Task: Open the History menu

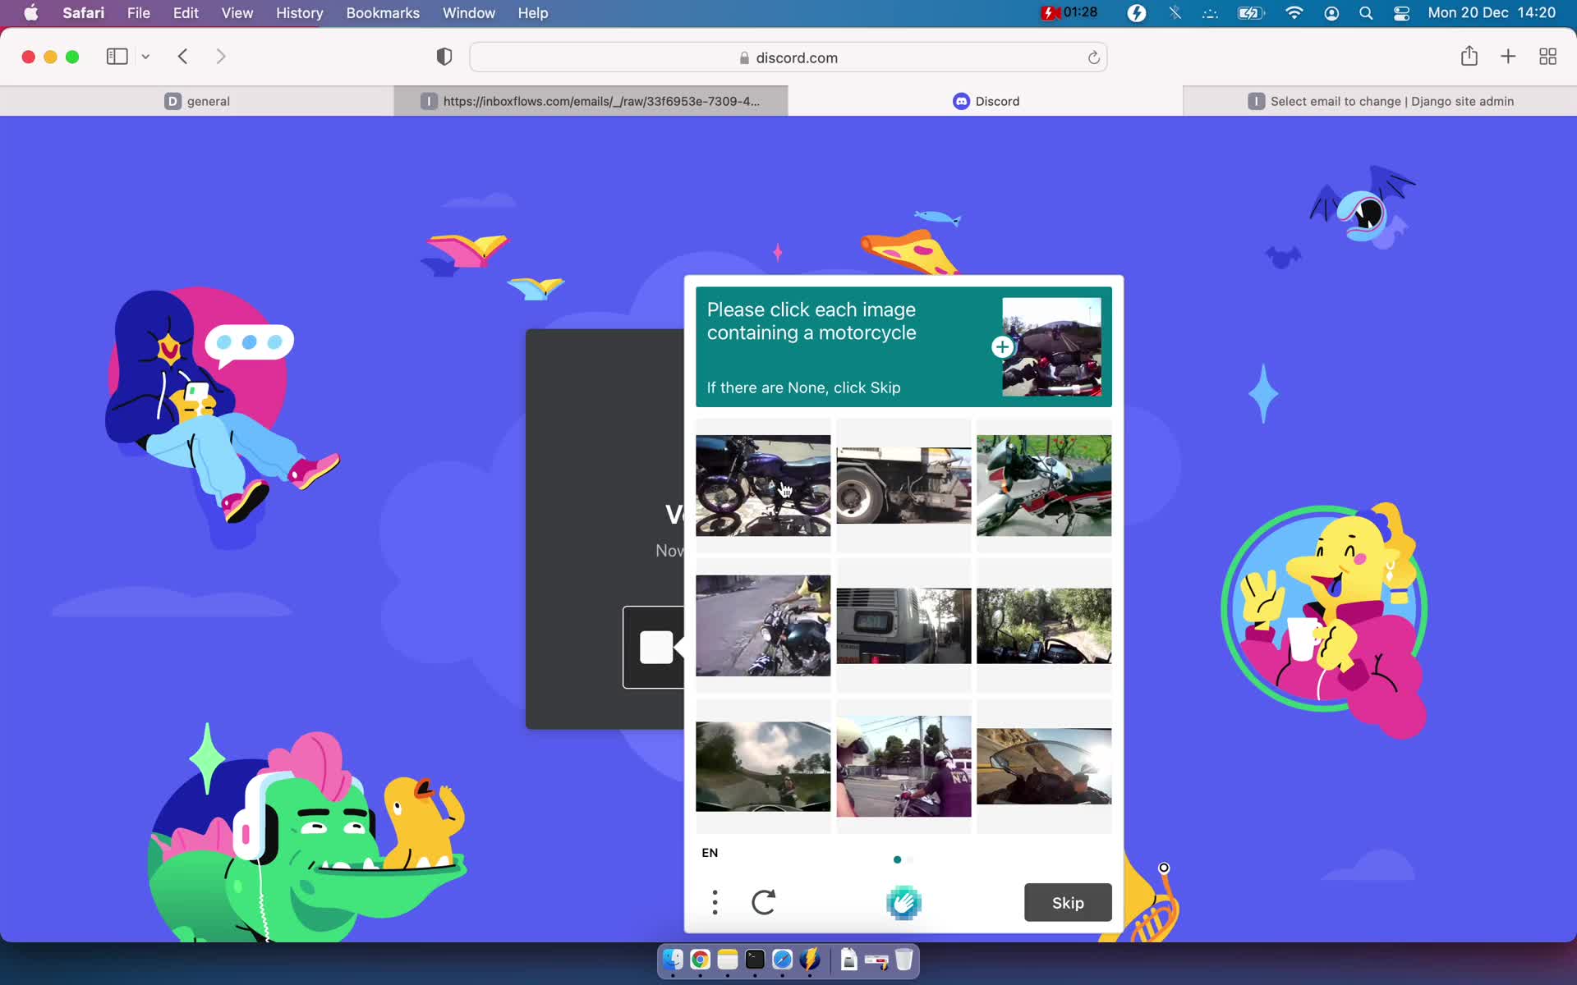Action: pyautogui.click(x=300, y=13)
